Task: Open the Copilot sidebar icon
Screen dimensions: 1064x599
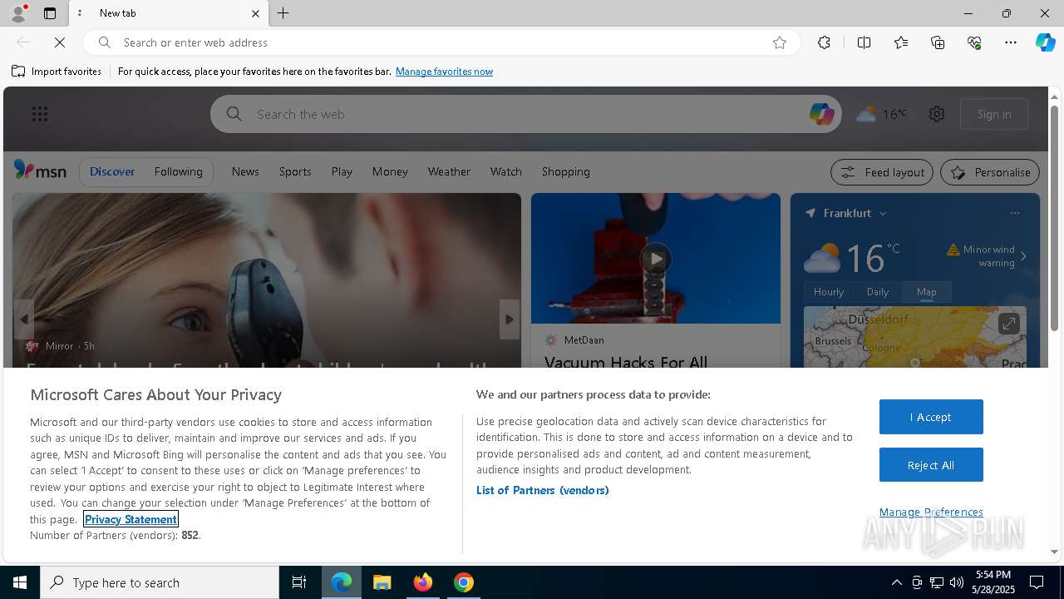Action: [x=1046, y=42]
